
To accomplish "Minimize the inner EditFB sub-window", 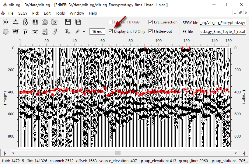I will pos(235,13).
